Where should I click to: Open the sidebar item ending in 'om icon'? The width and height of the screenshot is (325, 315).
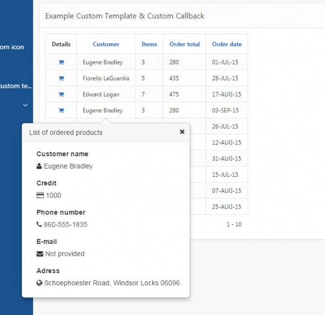pos(12,47)
